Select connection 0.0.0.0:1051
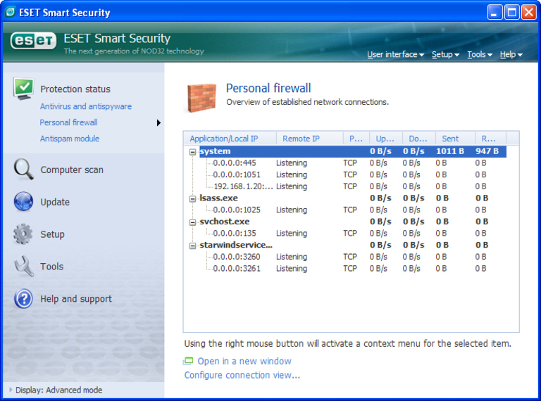The height and width of the screenshot is (401, 541). click(x=353, y=174)
